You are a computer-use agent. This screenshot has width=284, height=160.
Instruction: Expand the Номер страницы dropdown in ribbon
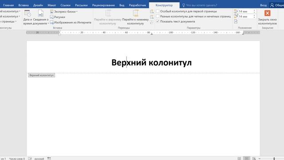[8, 21]
